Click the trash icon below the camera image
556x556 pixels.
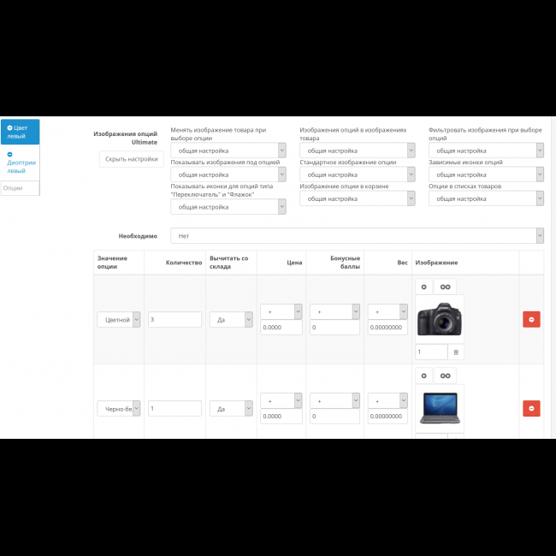(456, 352)
